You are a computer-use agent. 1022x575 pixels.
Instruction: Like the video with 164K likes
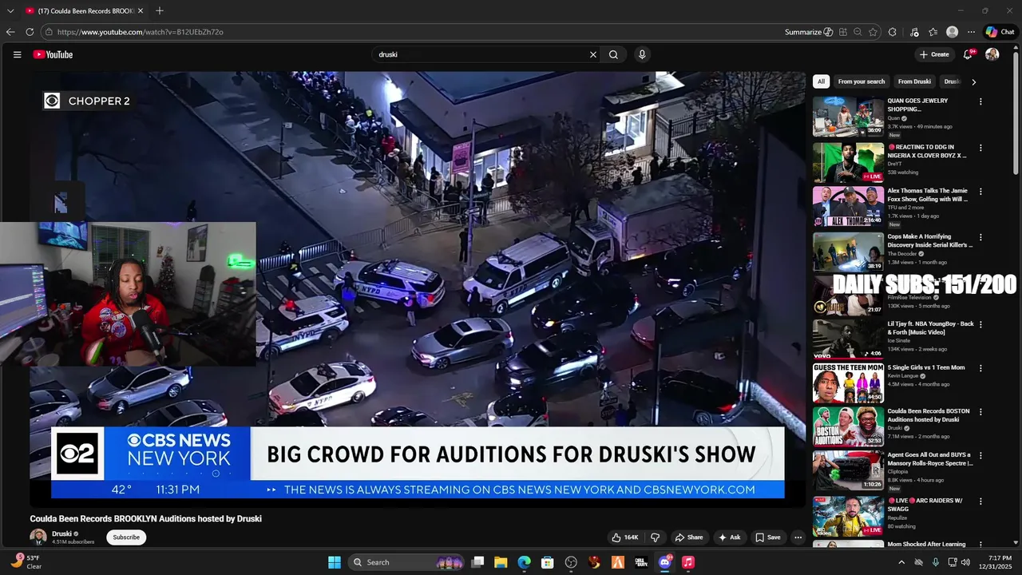coord(625,537)
